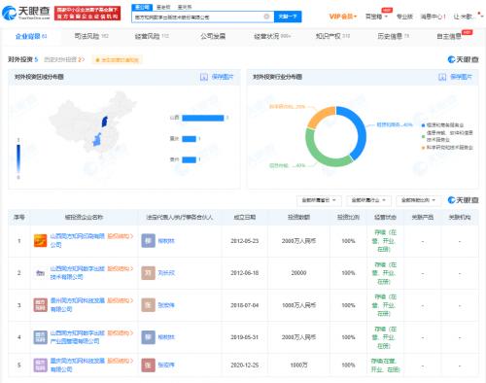Screen dimensions: 486x383
Task: Toggle the orange legend entry of donut chart
Action: [x=447, y=148]
